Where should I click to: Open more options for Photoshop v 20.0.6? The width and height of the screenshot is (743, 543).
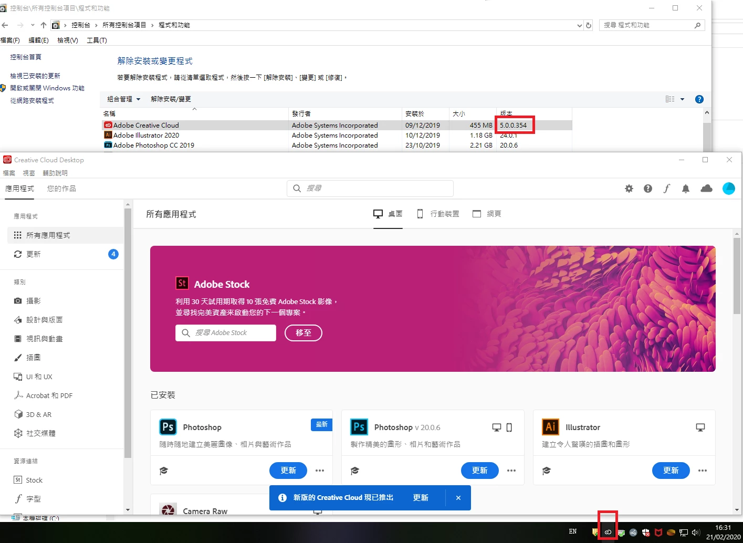pos(511,471)
